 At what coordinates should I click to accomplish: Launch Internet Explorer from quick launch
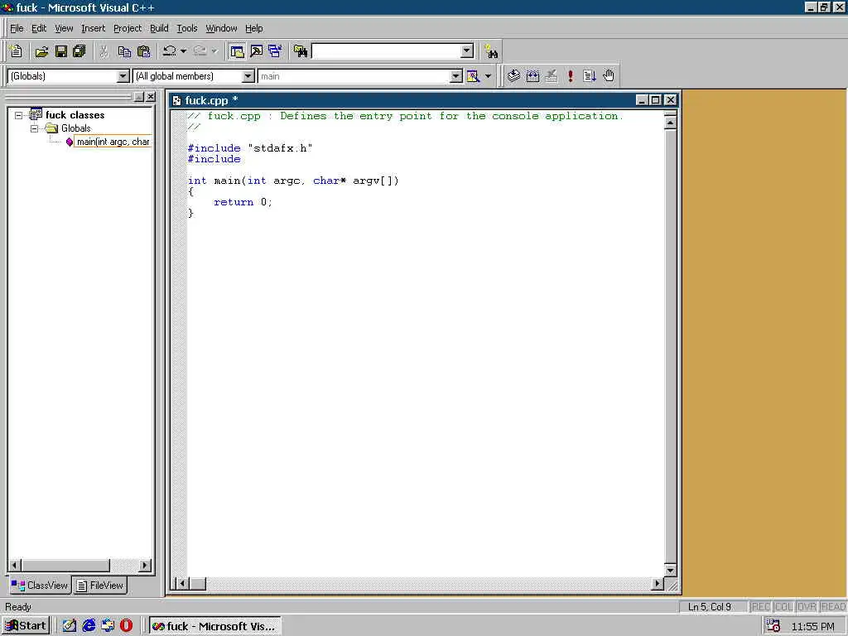point(89,626)
